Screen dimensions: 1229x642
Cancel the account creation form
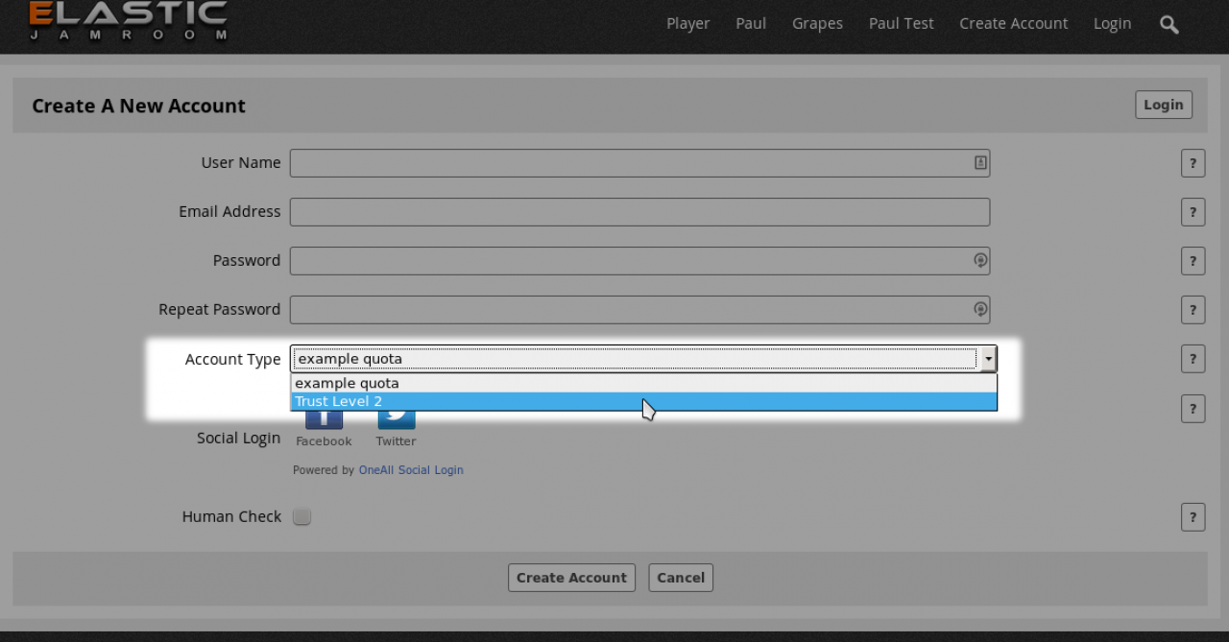(681, 578)
